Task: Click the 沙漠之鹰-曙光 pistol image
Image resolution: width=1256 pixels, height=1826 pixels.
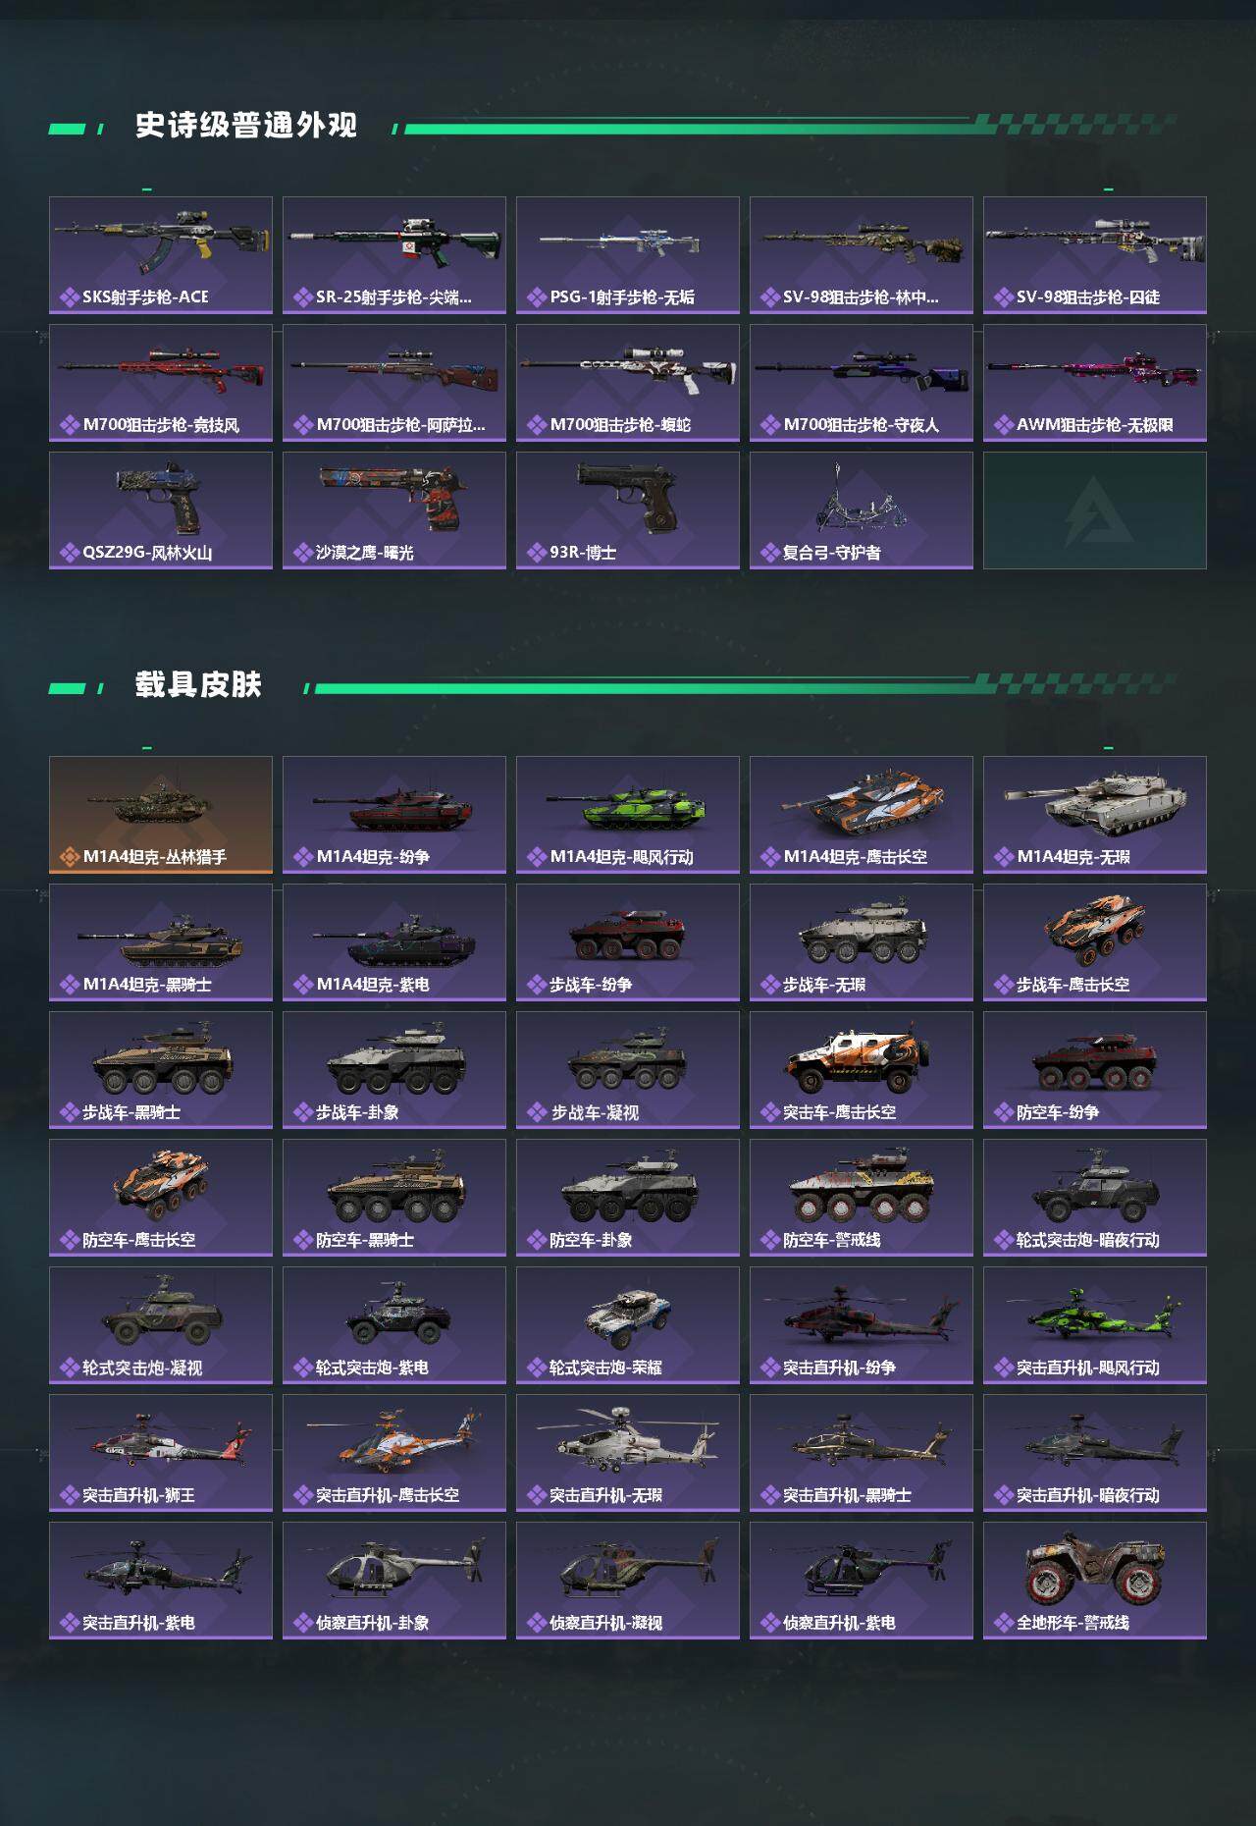Action: point(394,510)
